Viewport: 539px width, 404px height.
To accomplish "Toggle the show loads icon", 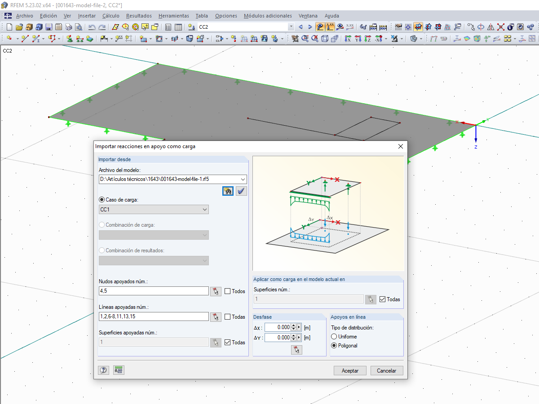I will click(x=320, y=27).
